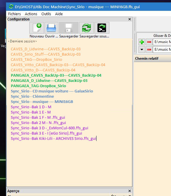This screenshot has width=171, height=196.
Task: Remove the second folder pair (red minus)
Action: point(149,50)
